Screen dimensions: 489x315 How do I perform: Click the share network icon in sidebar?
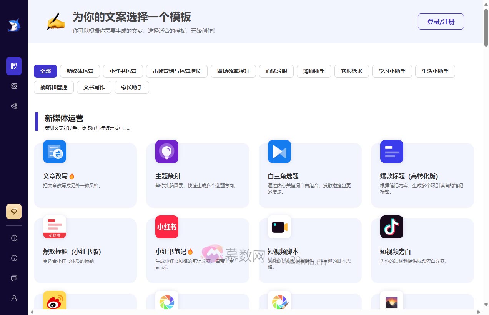pos(14,106)
